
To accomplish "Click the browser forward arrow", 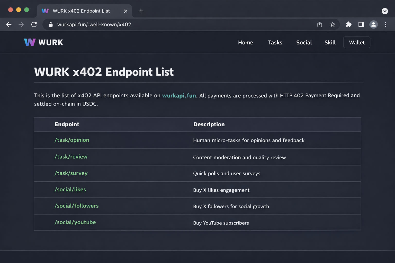I will [21, 24].
